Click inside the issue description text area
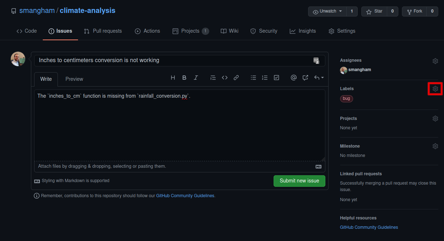This screenshot has height=241, width=444. (180, 125)
